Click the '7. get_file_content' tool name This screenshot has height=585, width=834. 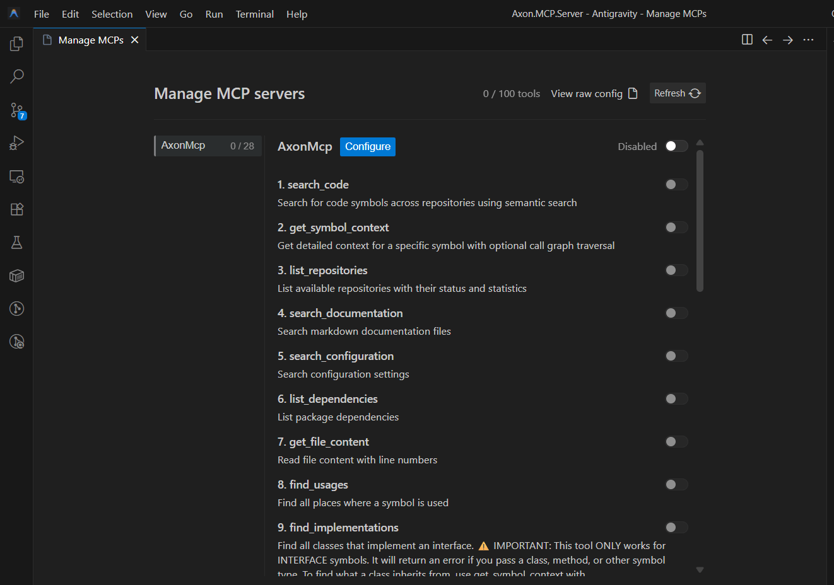323,442
